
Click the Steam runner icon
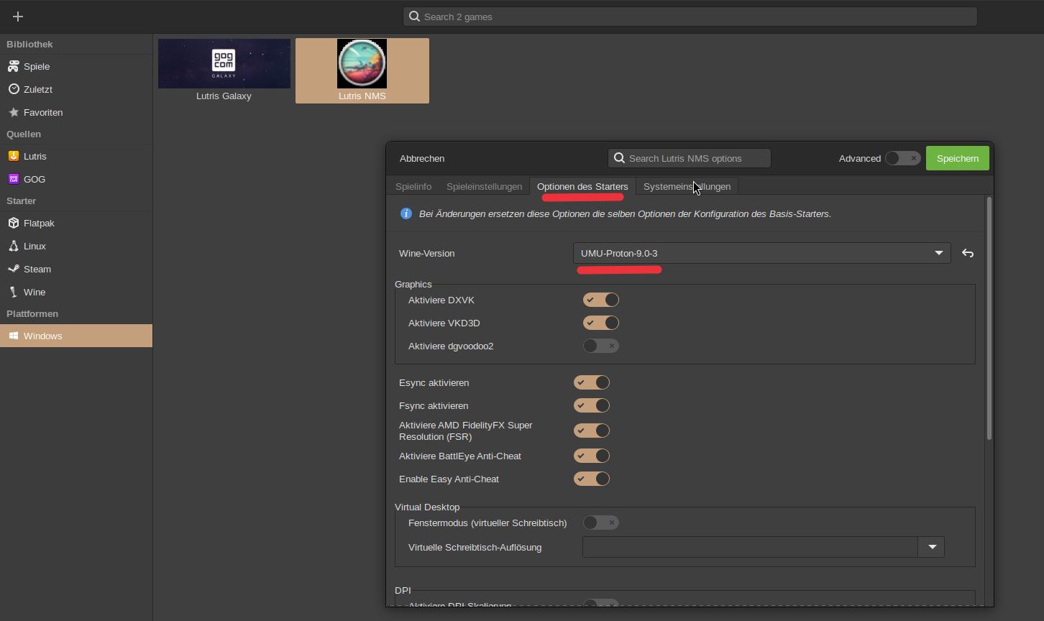click(14, 269)
